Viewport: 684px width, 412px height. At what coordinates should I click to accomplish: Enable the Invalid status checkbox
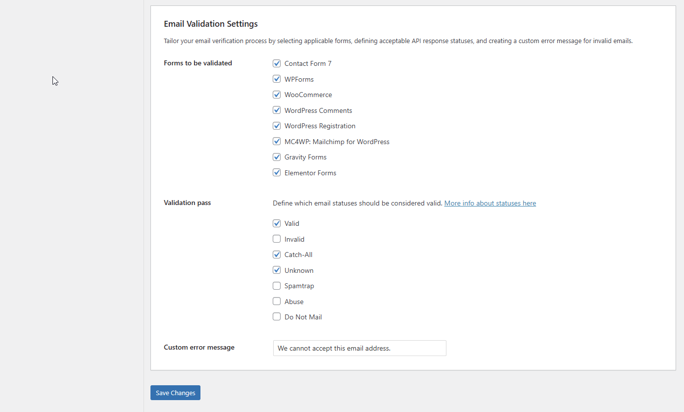point(277,239)
